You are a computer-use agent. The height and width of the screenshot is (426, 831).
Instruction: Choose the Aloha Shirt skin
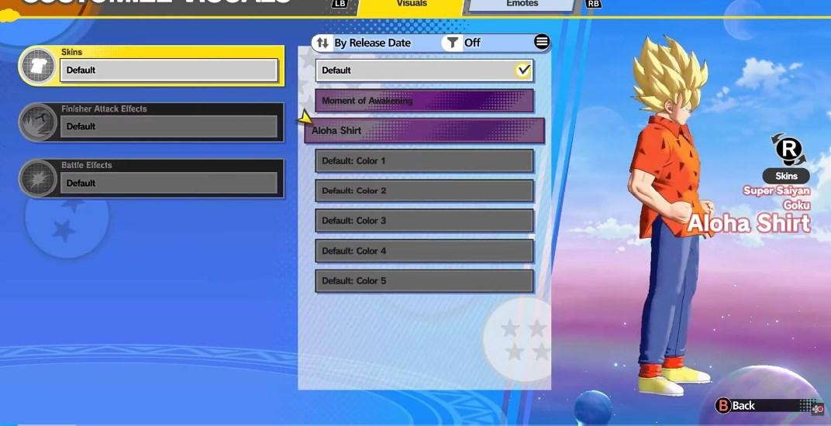425,131
